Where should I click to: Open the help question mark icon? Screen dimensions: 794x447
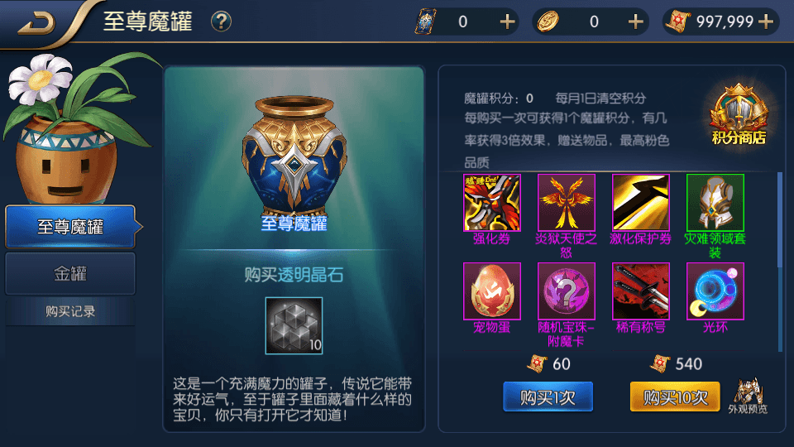[222, 22]
